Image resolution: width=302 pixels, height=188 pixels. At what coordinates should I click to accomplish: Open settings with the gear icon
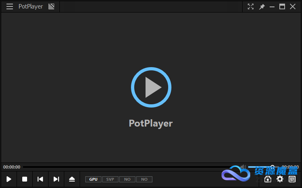[x=280, y=179]
